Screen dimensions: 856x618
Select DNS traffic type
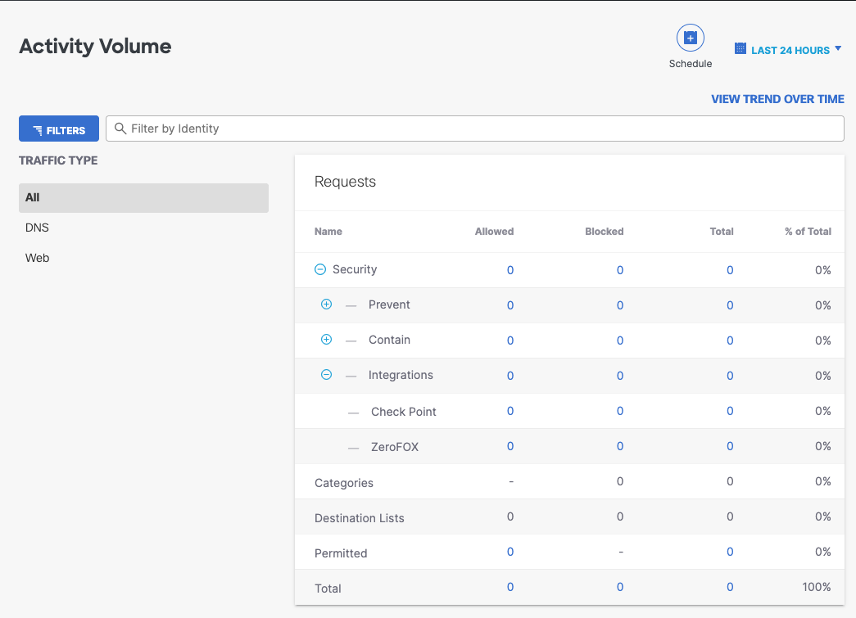(x=37, y=228)
